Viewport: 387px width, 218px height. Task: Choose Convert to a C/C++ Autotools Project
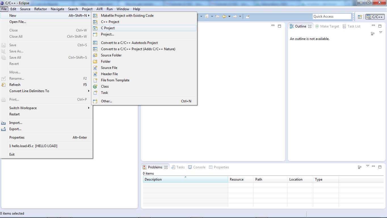tap(144, 43)
